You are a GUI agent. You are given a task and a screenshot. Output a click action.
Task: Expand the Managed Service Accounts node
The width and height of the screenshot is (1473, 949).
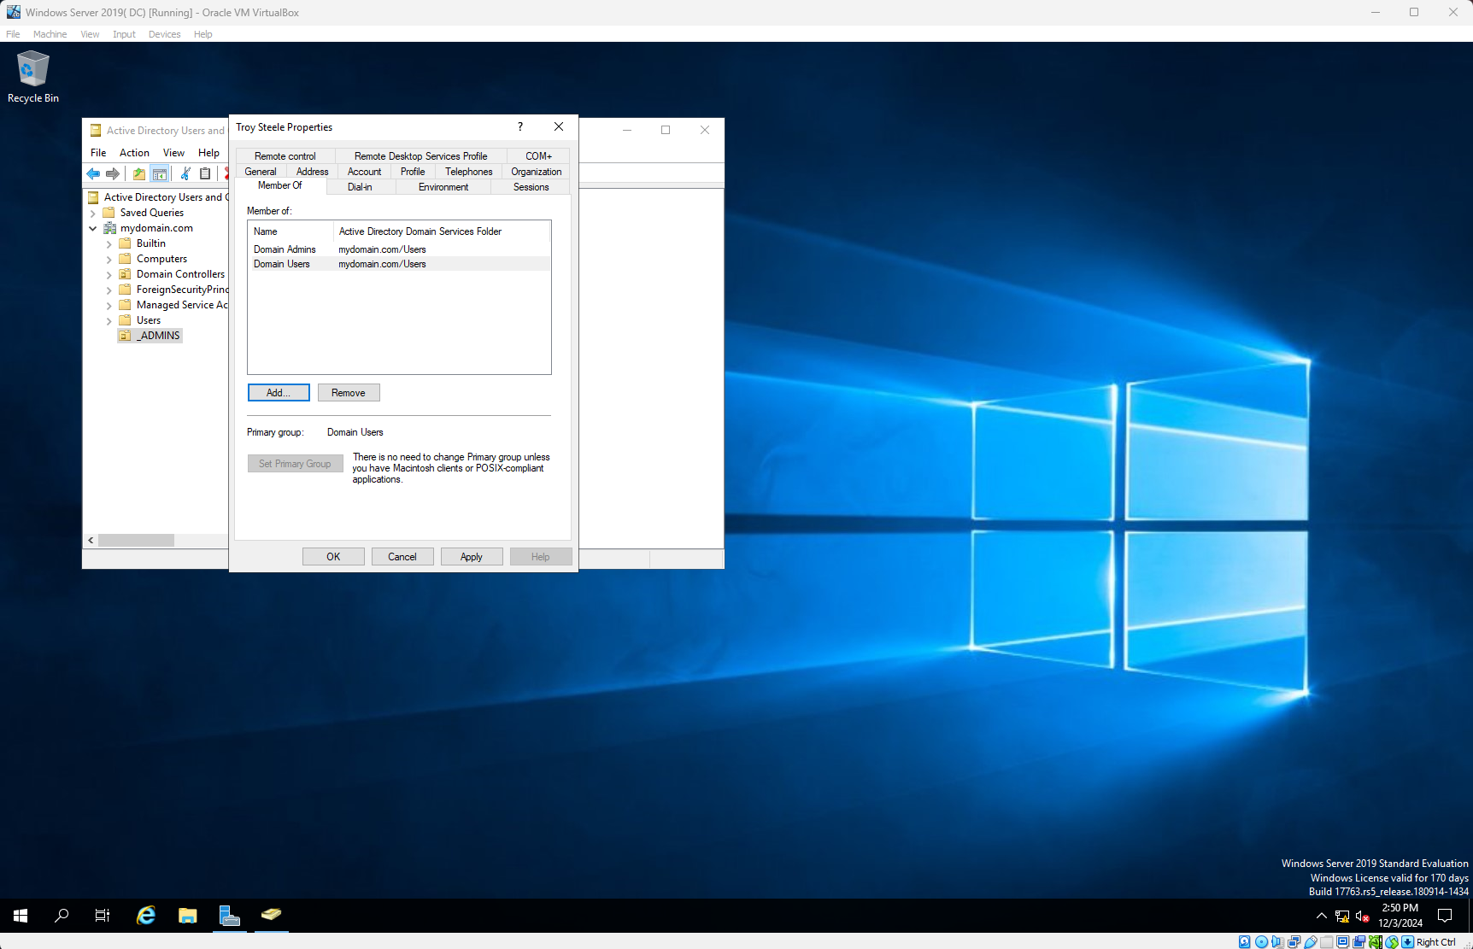pyautogui.click(x=109, y=306)
